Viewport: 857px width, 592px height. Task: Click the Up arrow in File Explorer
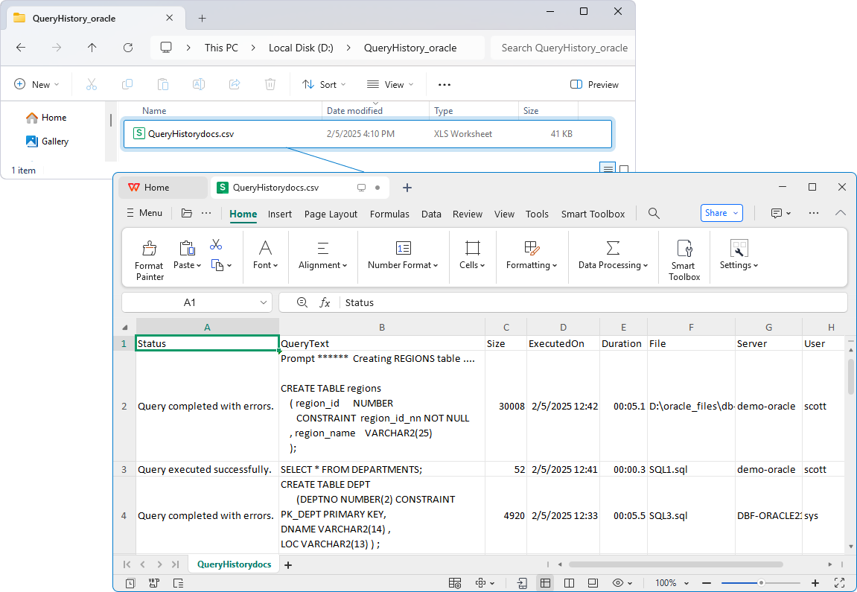(x=92, y=48)
